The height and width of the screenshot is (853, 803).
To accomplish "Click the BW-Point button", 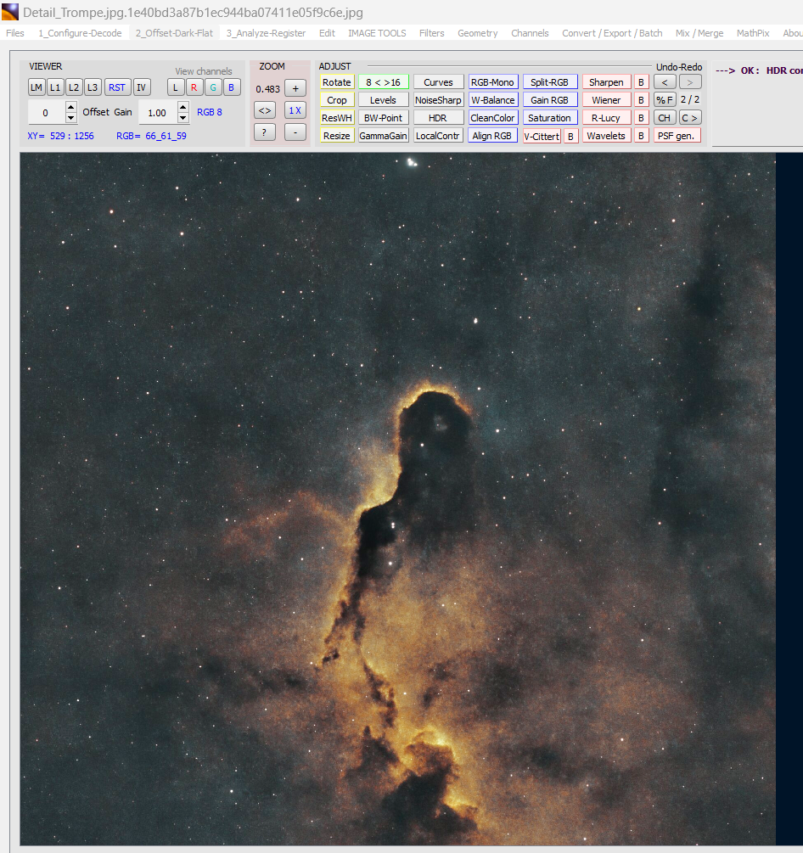I will point(383,118).
